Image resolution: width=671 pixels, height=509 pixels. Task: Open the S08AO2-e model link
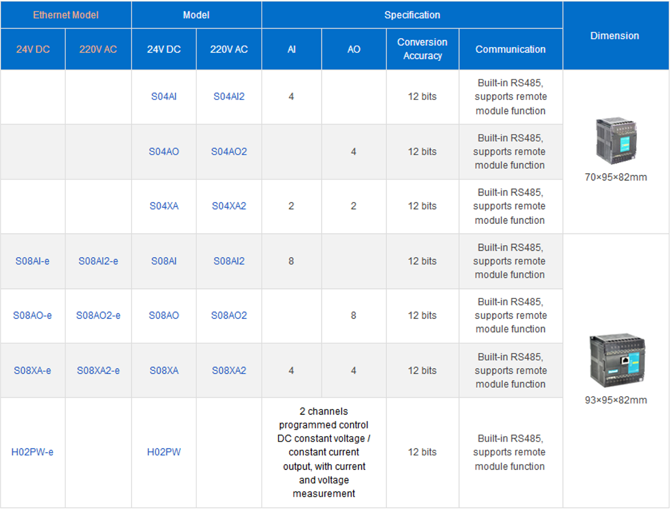pos(98,315)
